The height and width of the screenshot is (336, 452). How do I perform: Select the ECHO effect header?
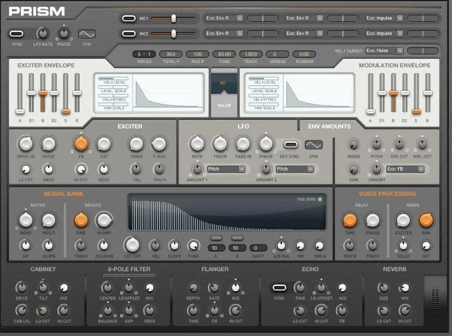coord(310,269)
